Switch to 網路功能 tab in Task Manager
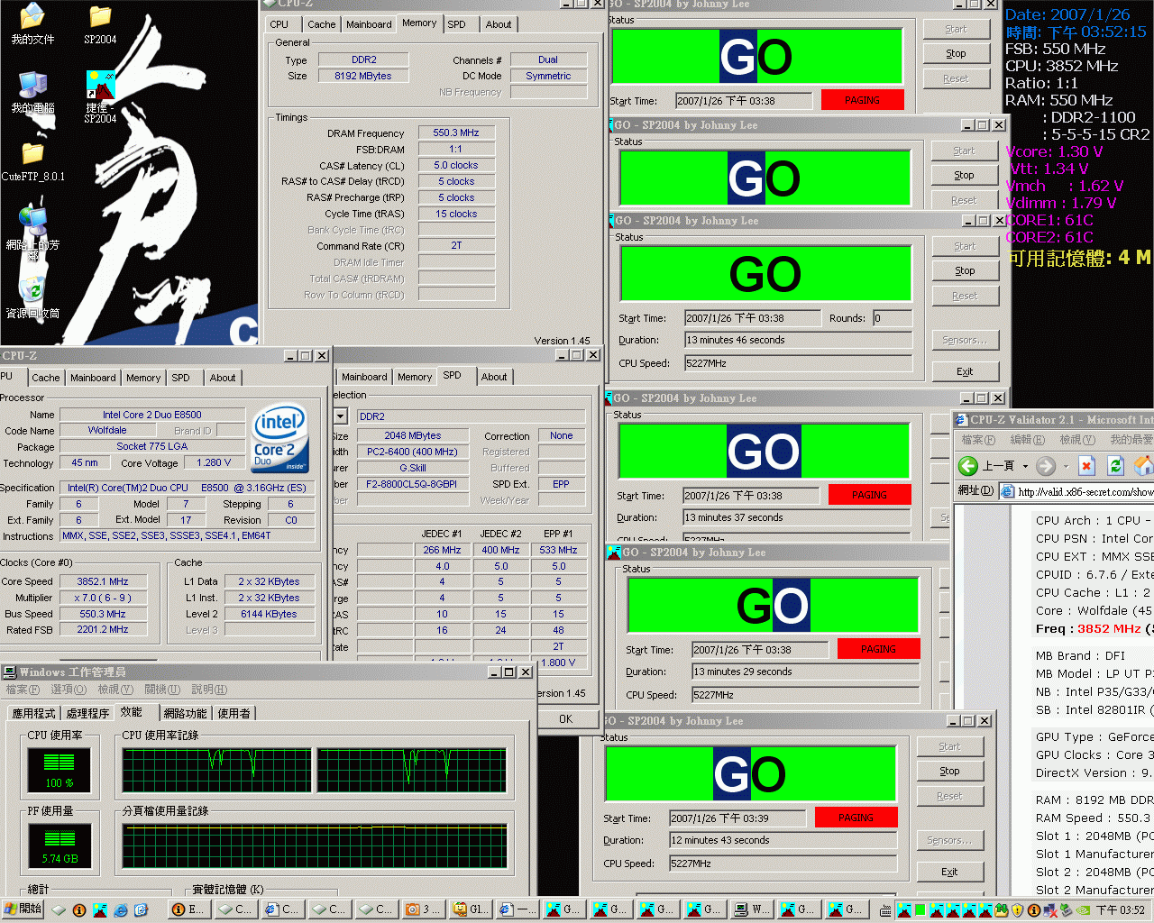This screenshot has height=923, width=1154. (x=185, y=713)
